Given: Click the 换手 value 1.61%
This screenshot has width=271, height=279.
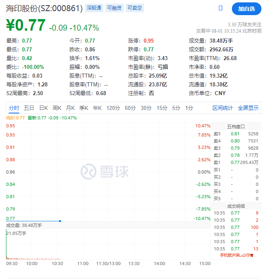Looking at the screenshot, I should [92, 58].
